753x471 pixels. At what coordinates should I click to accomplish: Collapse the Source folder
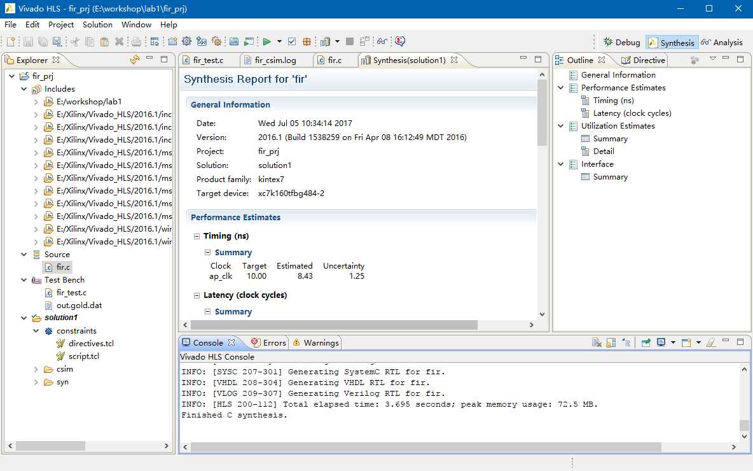[24, 254]
